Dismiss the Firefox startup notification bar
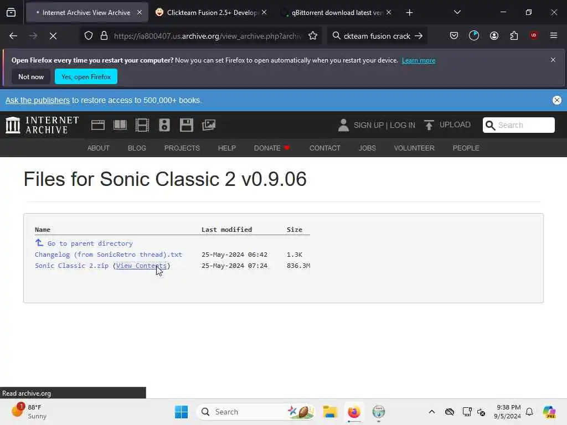Screen dimensions: 567x425 tap(553, 60)
